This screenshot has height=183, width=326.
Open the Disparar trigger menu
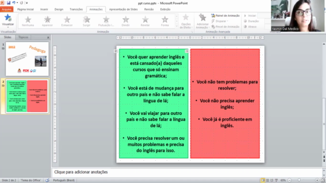pos(220,21)
